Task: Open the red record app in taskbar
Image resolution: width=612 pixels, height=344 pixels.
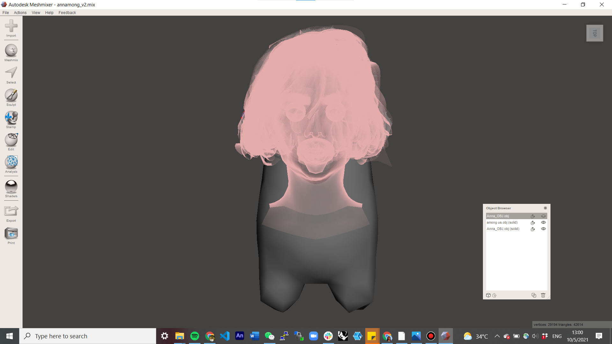Action: point(431,336)
